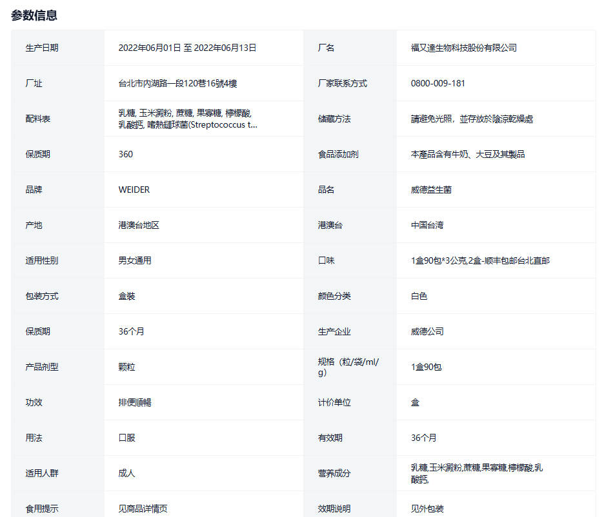This screenshot has width=604, height=517.
Task: Click the product form value 颗粒
Action: point(127,367)
